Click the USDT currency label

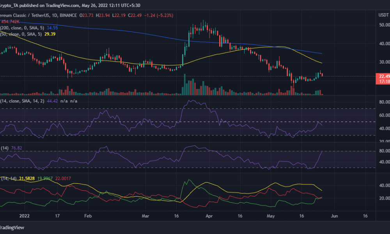[383, 15]
